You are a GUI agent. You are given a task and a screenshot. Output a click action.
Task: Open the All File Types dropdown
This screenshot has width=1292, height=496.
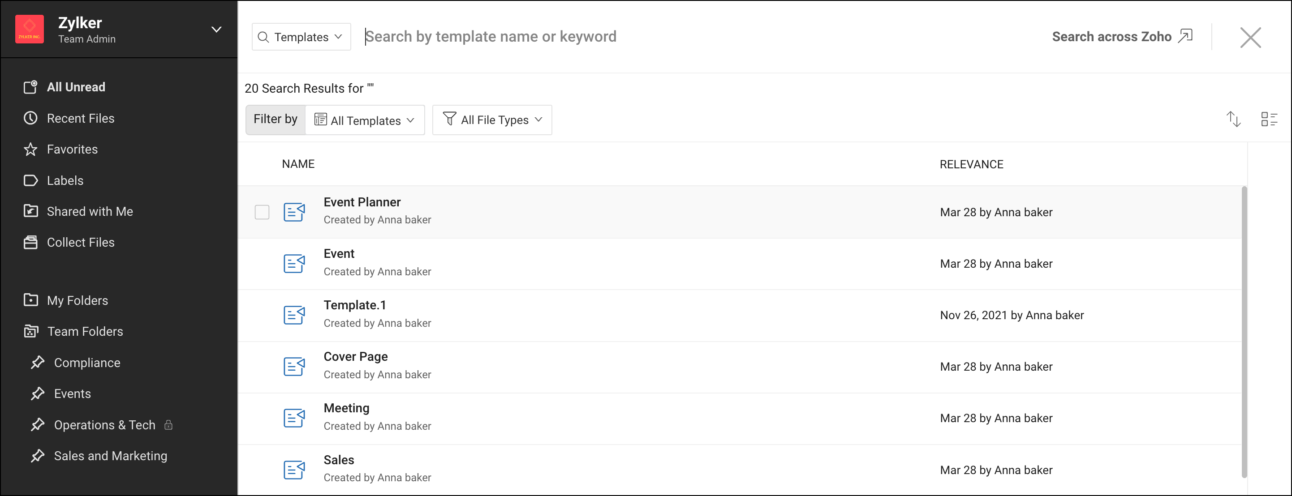(492, 120)
